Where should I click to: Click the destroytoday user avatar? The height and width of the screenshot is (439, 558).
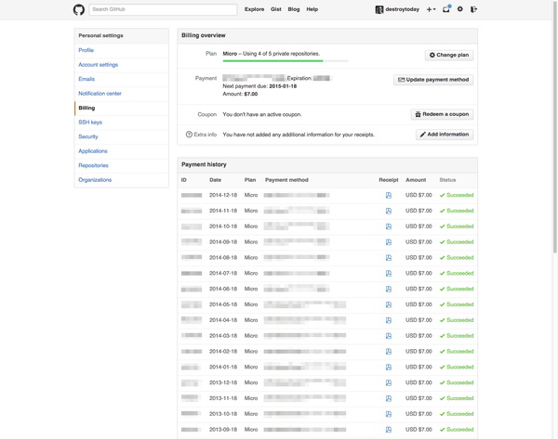pos(379,9)
